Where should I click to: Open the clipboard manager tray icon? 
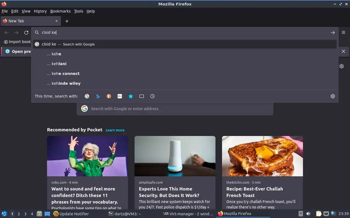pos(319,214)
